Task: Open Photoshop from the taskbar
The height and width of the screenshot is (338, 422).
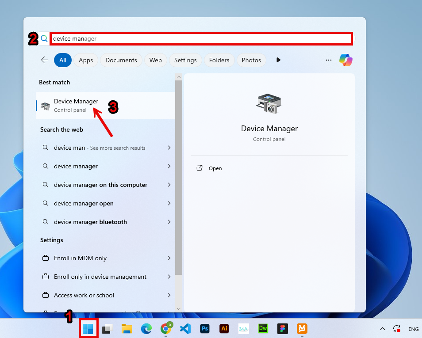Action: 205,329
